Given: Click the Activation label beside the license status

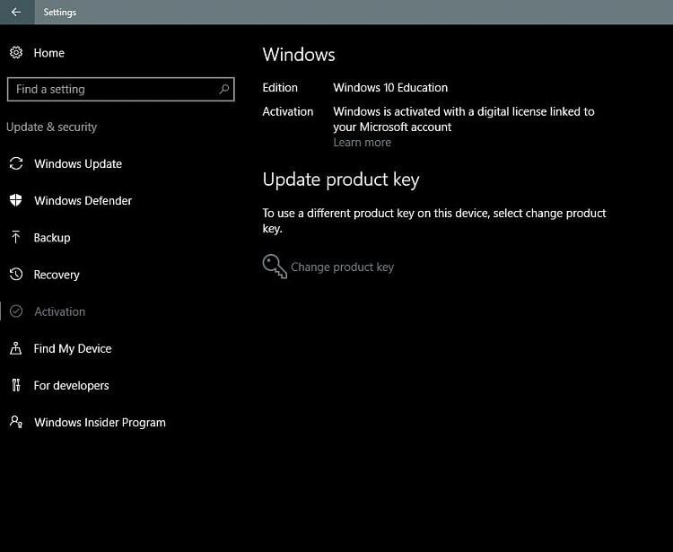Looking at the screenshot, I should pos(287,111).
